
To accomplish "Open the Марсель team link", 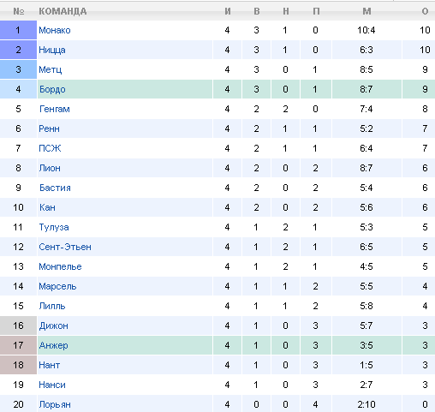I will (x=57, y=286).
